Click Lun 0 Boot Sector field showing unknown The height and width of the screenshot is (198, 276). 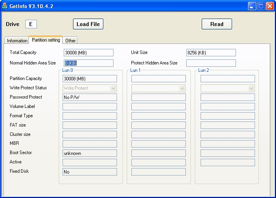90,153
